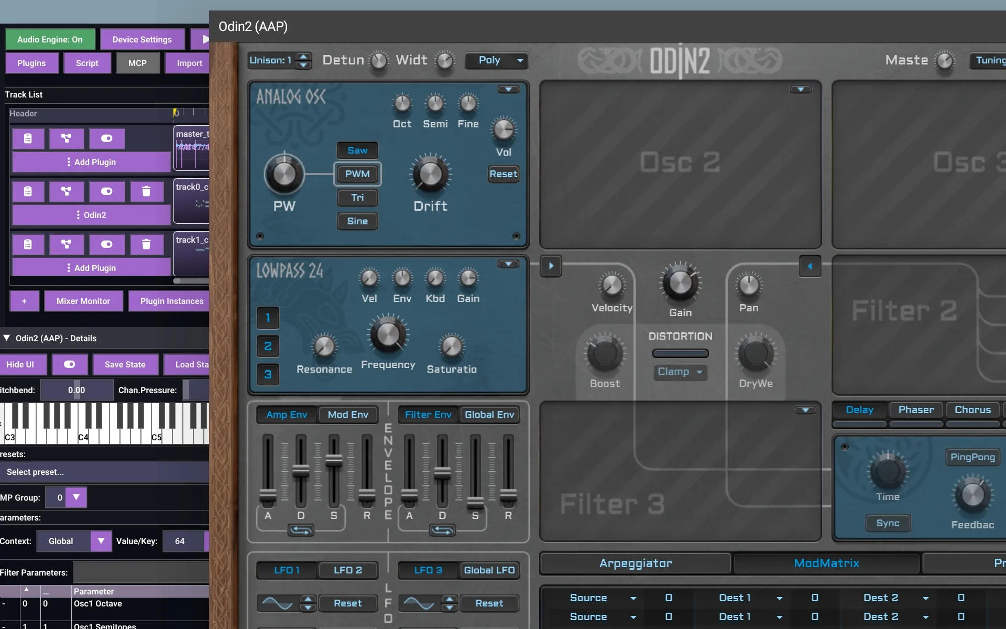This screenshot has width=1006, height=629.
Task: Open the Poly voice mode dropdown
Action: click(496, 60)
